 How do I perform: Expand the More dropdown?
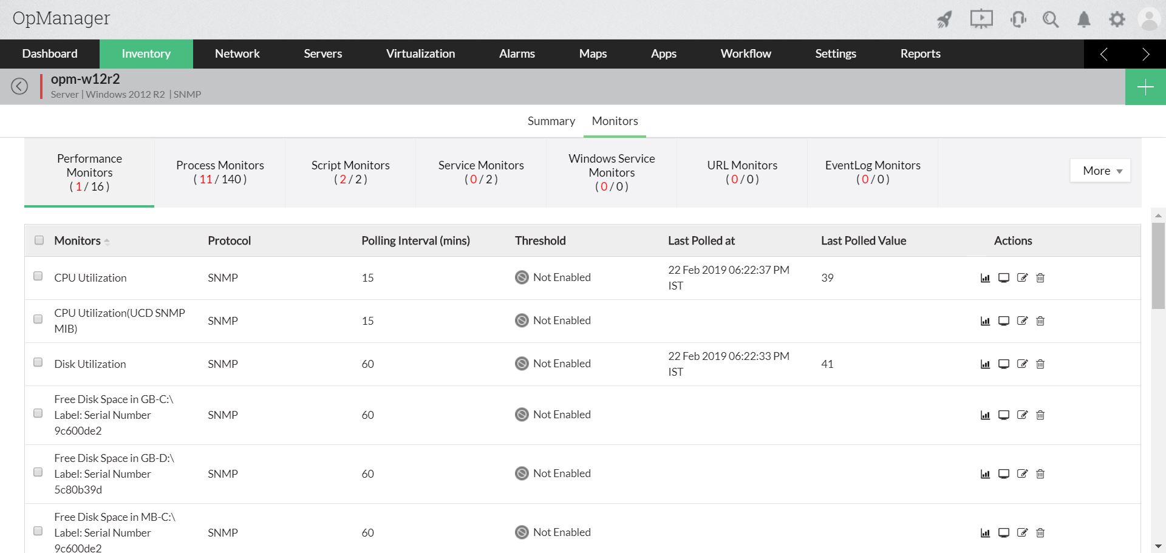1100,171
